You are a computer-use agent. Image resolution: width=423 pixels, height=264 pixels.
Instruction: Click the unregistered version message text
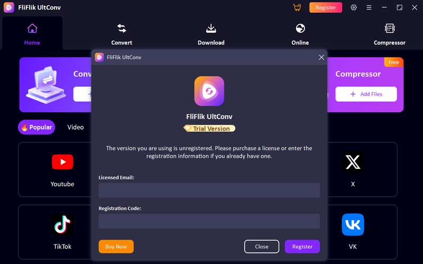click(x=209, y=152)
